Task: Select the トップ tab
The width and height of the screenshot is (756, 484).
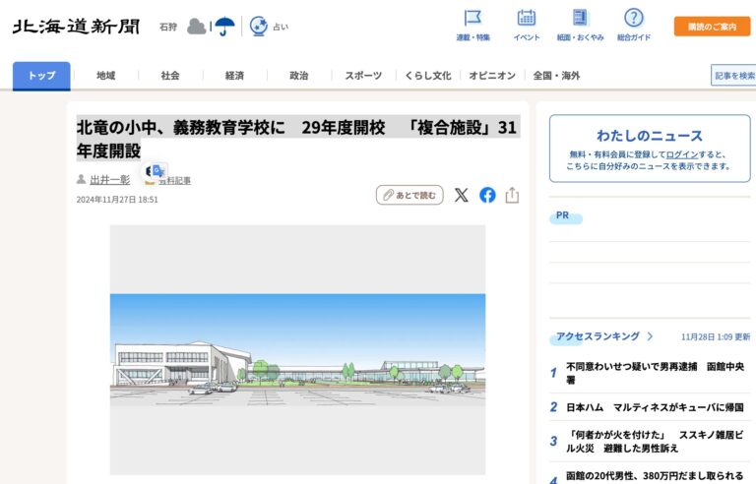Action: 41,76
